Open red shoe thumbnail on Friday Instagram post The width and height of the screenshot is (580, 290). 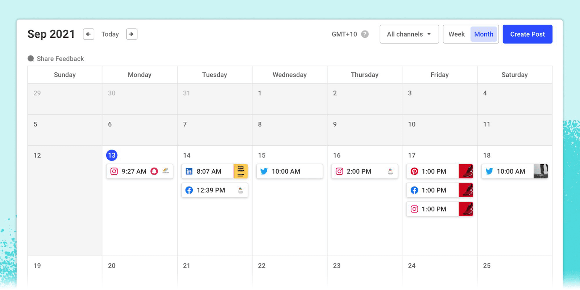[x=466, y=209]
